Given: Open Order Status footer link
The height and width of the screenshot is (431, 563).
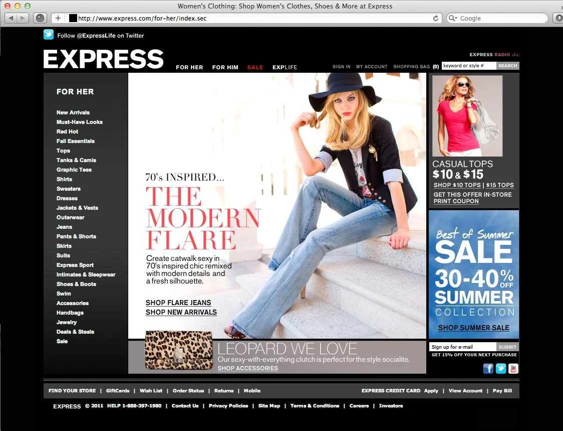Looking at the screenshot, I should tap(188, 391).
